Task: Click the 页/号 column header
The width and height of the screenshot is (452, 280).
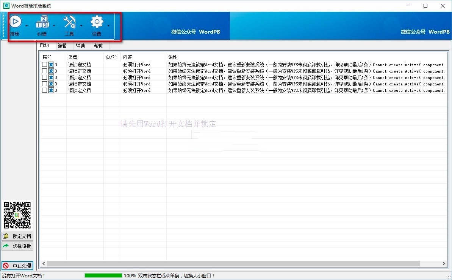Action: (x=112, y=57)
